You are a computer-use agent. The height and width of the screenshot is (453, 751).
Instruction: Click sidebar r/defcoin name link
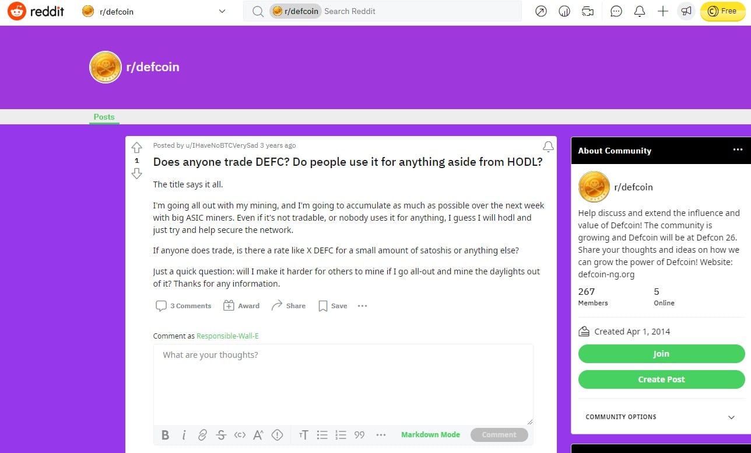633,187
